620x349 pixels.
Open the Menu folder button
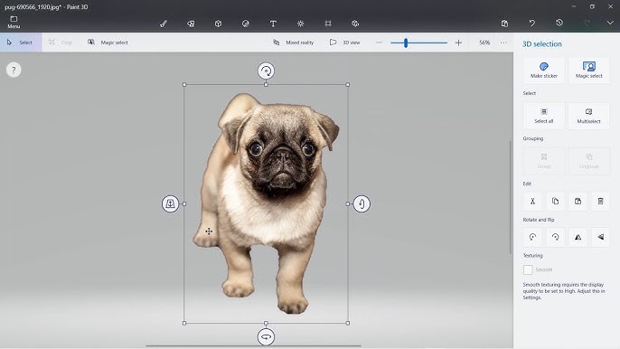(14, 23)
